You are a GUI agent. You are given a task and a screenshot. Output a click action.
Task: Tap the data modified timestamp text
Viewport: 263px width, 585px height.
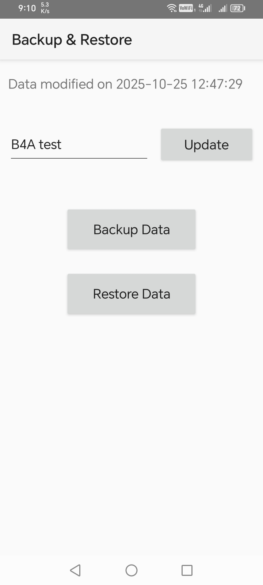click(x=125, y=84)
